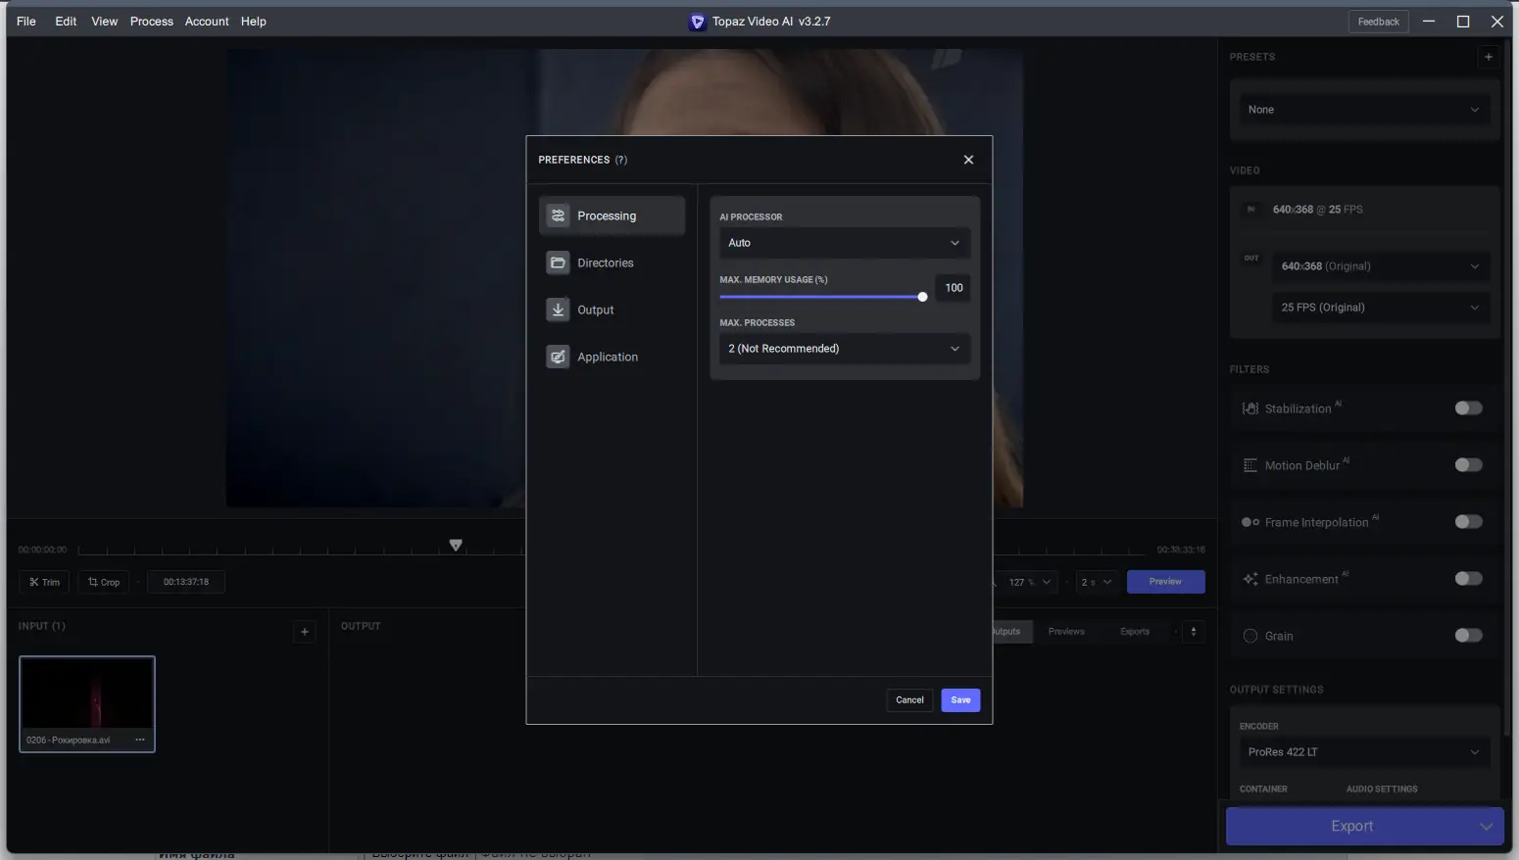The width and height of the screenshot is (1519, 860).
Task: Click the Feedback button
Action: click(1379, 22)
